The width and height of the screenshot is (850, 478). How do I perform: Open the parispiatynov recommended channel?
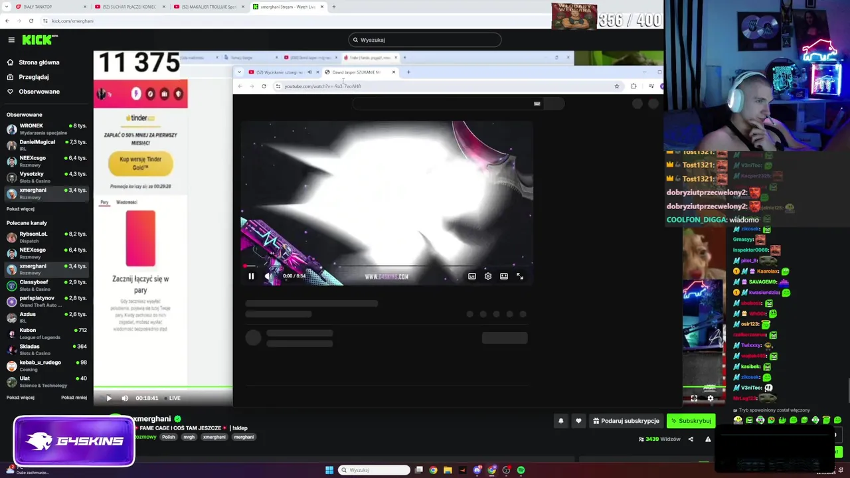click(x=46, y=301)
